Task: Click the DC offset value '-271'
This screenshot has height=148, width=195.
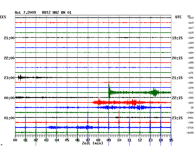Action: pos(190,73)
